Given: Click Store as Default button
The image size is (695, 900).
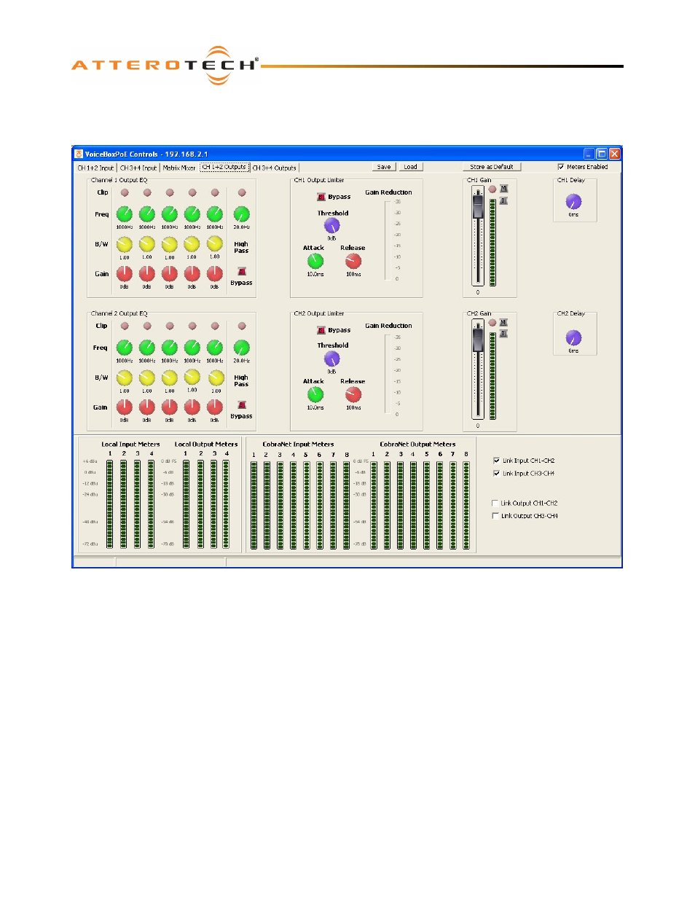Looking at the screenshot, I should [492, 167].
